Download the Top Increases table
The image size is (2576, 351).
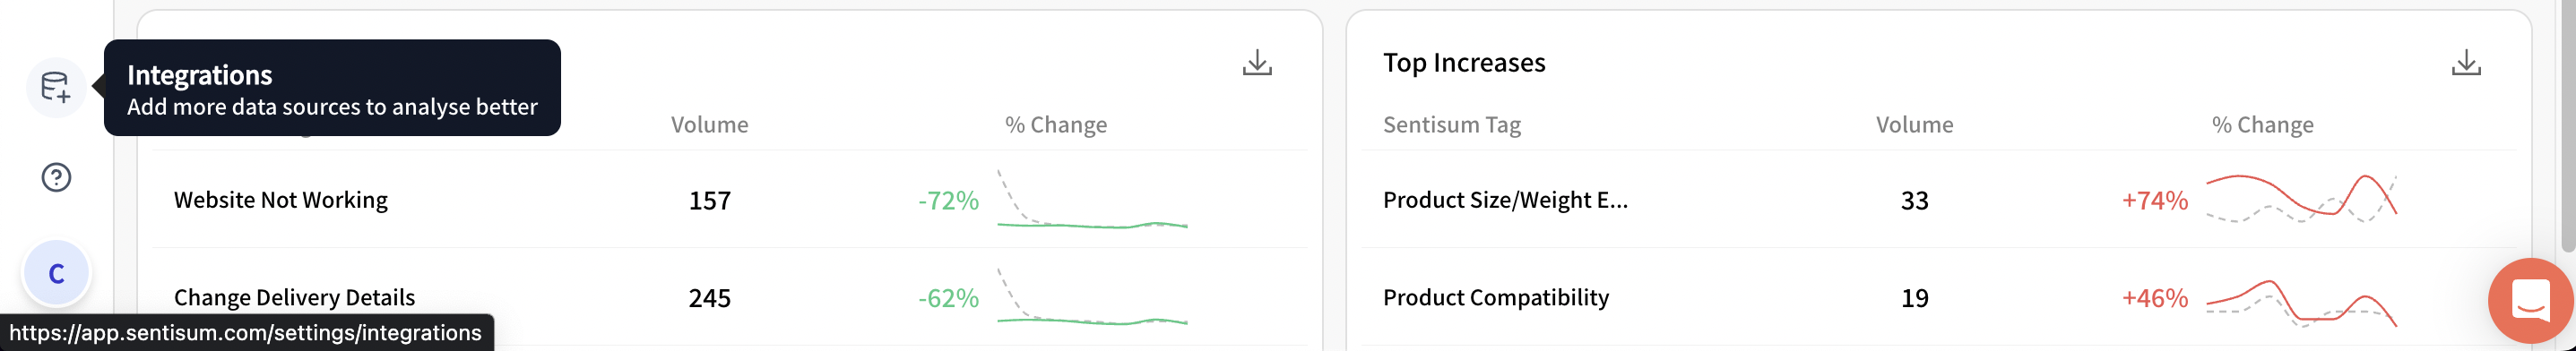point(2466,63)
